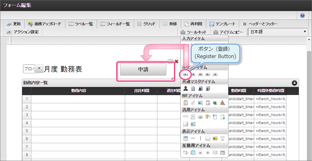The width and height of the screenshot is (312, 161).
Task: Select the Register Button item with green check
Action: 186,74
